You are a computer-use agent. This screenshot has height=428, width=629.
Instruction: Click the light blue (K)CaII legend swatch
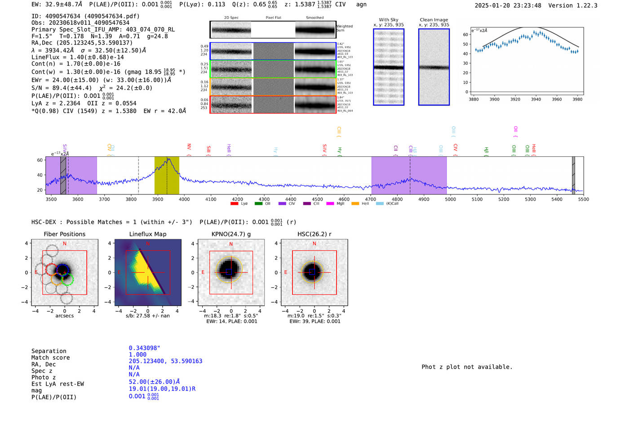click(x=380, y=203)
